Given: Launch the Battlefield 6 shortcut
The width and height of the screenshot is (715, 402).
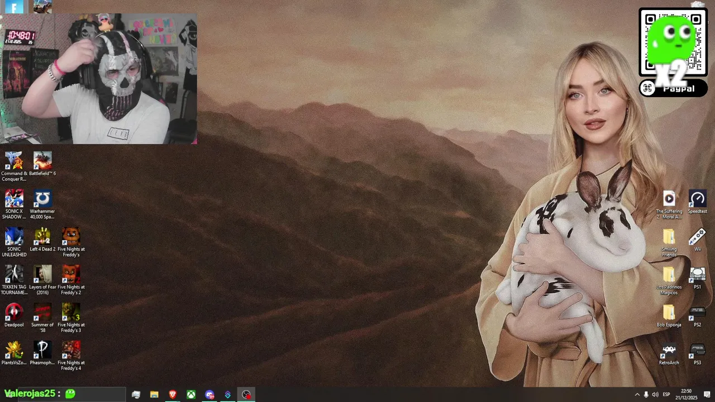Looking at the screenshot, I should 42,164.
